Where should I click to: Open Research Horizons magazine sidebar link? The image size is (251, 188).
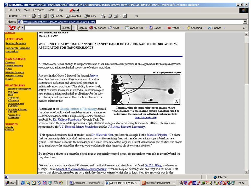tap(18, 50)
